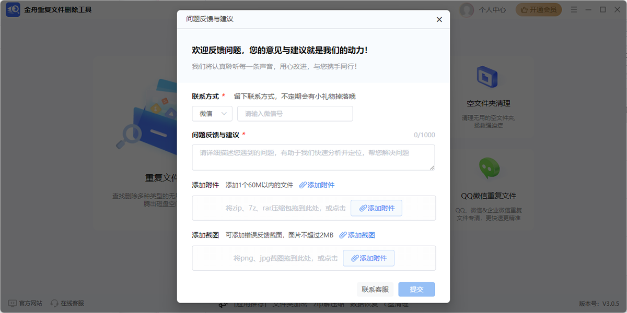Viewport: 627px width, 313px height.
Task: Click the feedback description text area
Action: pos(313,157)
